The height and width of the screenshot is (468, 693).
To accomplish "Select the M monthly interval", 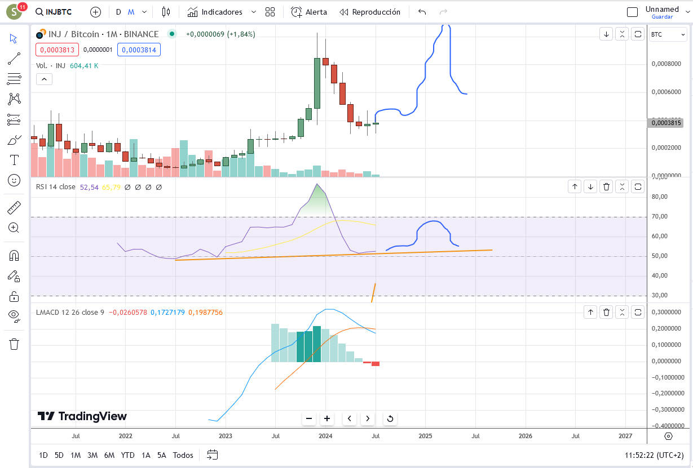I will pos(131,12).
